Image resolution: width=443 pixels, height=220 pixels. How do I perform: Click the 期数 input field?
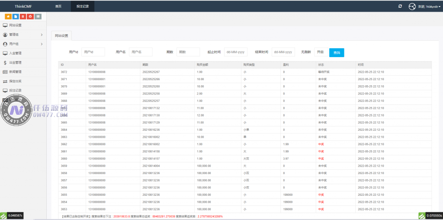click(188, 52)
